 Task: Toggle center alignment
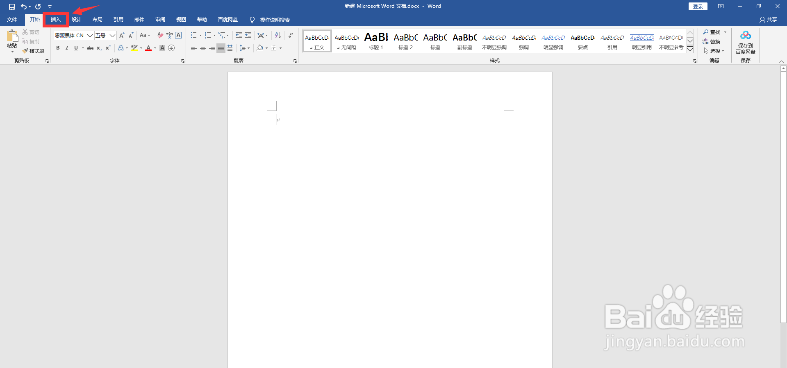click(x=203, y=48)
